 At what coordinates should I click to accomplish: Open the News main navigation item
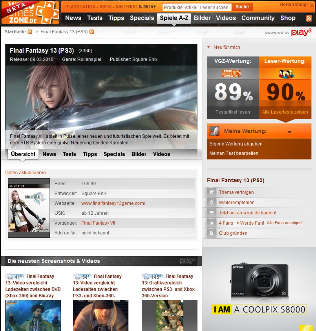(x=73, y=18)
